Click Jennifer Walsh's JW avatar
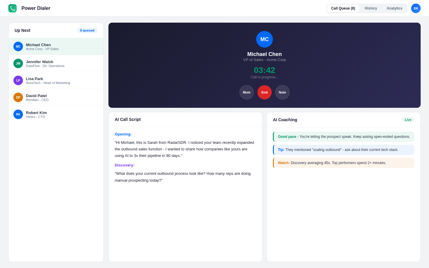This screenshot has height=268, width=429. (18, 63)
